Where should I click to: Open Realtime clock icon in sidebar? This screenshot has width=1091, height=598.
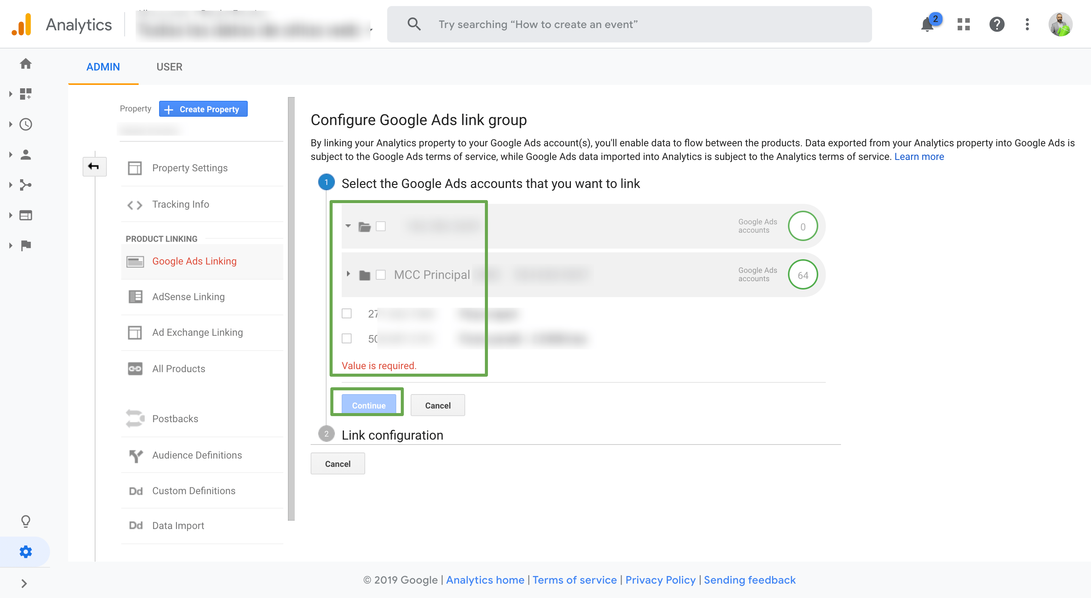pyautogui.click(x=26, y=124)
